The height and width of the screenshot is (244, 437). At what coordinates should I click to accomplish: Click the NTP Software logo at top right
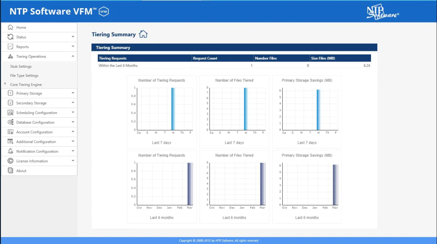382,12
